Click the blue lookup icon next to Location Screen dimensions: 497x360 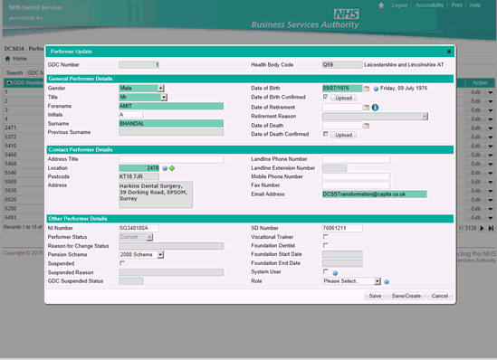[165, 168]
